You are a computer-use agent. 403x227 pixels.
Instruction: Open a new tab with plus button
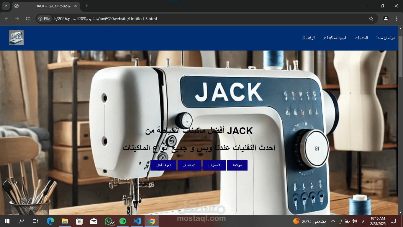pyautogui.click(x=86, y=6)
